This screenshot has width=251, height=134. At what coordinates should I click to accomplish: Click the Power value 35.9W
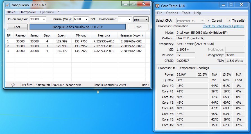tap(186, 74)
